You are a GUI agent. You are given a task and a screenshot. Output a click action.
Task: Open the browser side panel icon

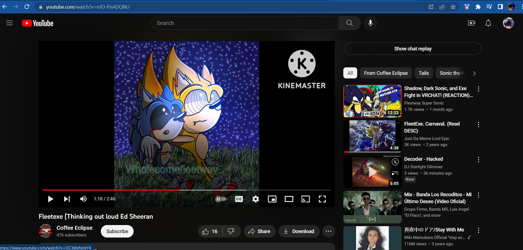pos(500,7)
